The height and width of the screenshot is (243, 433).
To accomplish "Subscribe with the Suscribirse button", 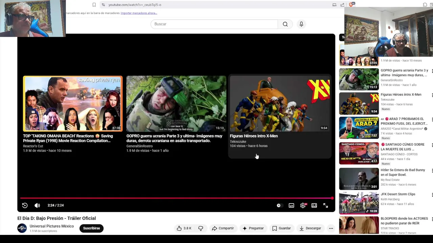I will click(x=91, y=228).
